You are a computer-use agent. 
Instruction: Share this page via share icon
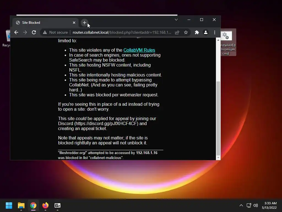[177, 33]
